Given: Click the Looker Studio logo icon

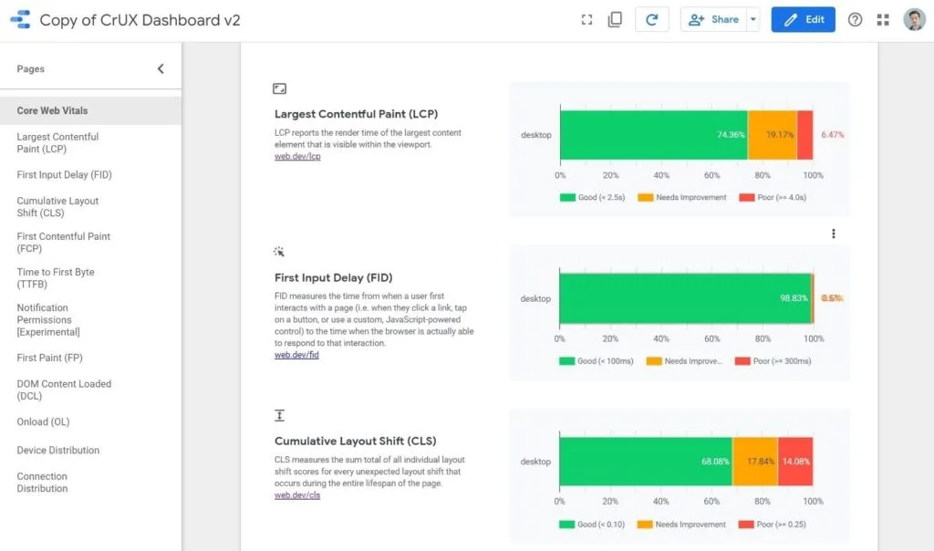Looking at the screenshot, I should tap(20, 18).
